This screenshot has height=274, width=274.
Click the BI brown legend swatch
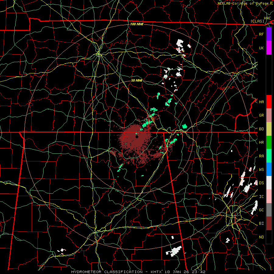pos(269,223)
